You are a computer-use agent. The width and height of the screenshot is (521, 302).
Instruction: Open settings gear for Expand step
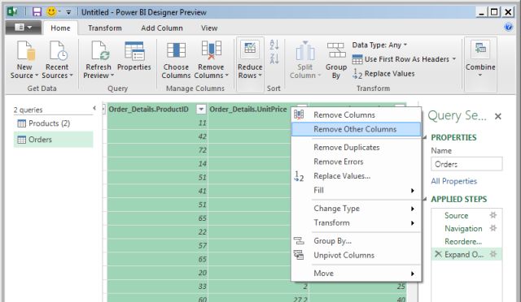point(493,254)
